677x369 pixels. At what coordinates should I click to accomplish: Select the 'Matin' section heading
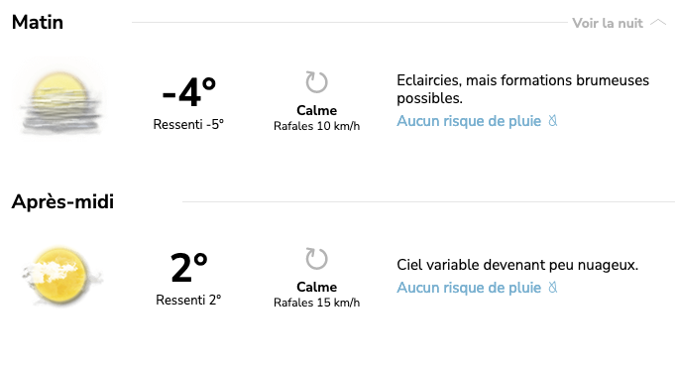click(x=38, y=23)
